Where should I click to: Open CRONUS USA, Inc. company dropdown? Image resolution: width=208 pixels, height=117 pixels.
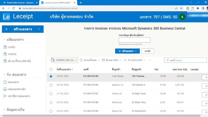pos(65,60)
